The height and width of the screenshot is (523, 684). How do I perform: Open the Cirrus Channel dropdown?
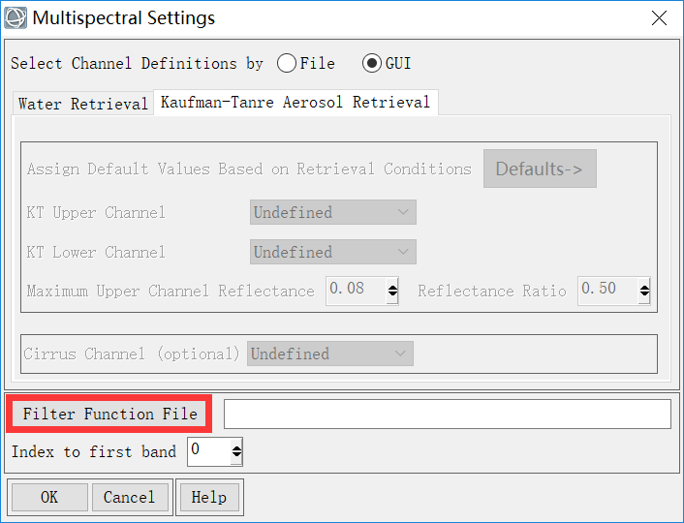tap(329, 354)
